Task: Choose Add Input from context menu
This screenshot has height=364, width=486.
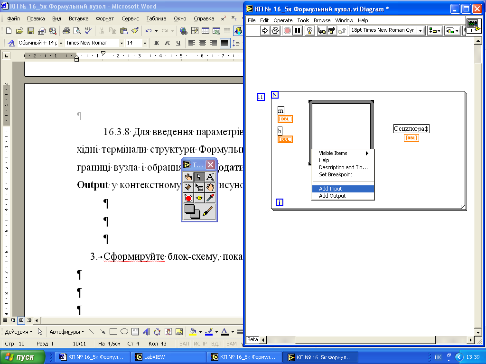Action: point(343,189)
